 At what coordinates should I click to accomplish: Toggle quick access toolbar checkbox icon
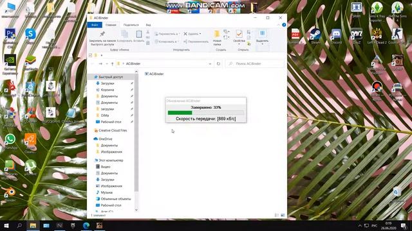(90, 55)
